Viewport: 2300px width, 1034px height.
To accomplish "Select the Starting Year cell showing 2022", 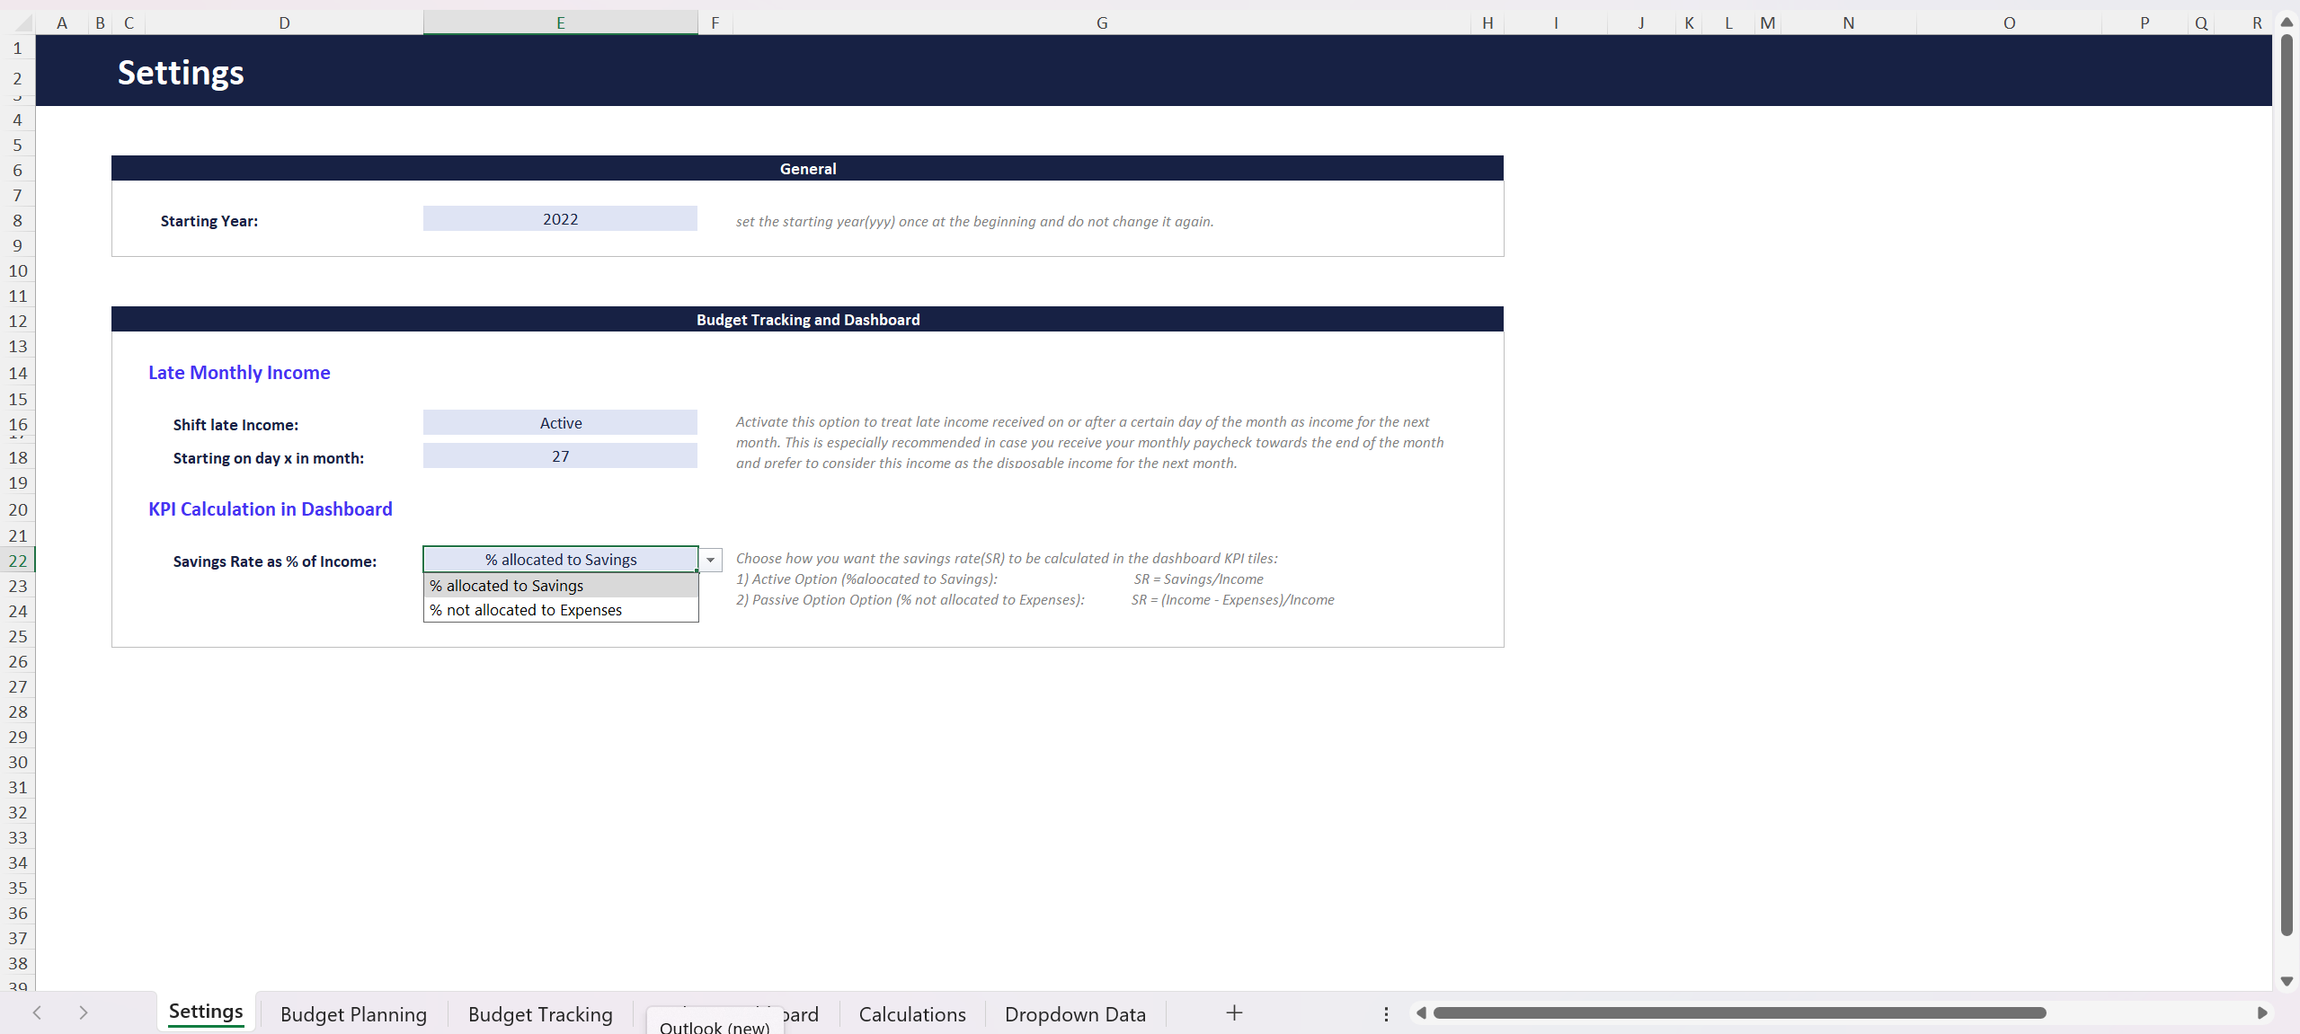I will (x=559, y=217).
